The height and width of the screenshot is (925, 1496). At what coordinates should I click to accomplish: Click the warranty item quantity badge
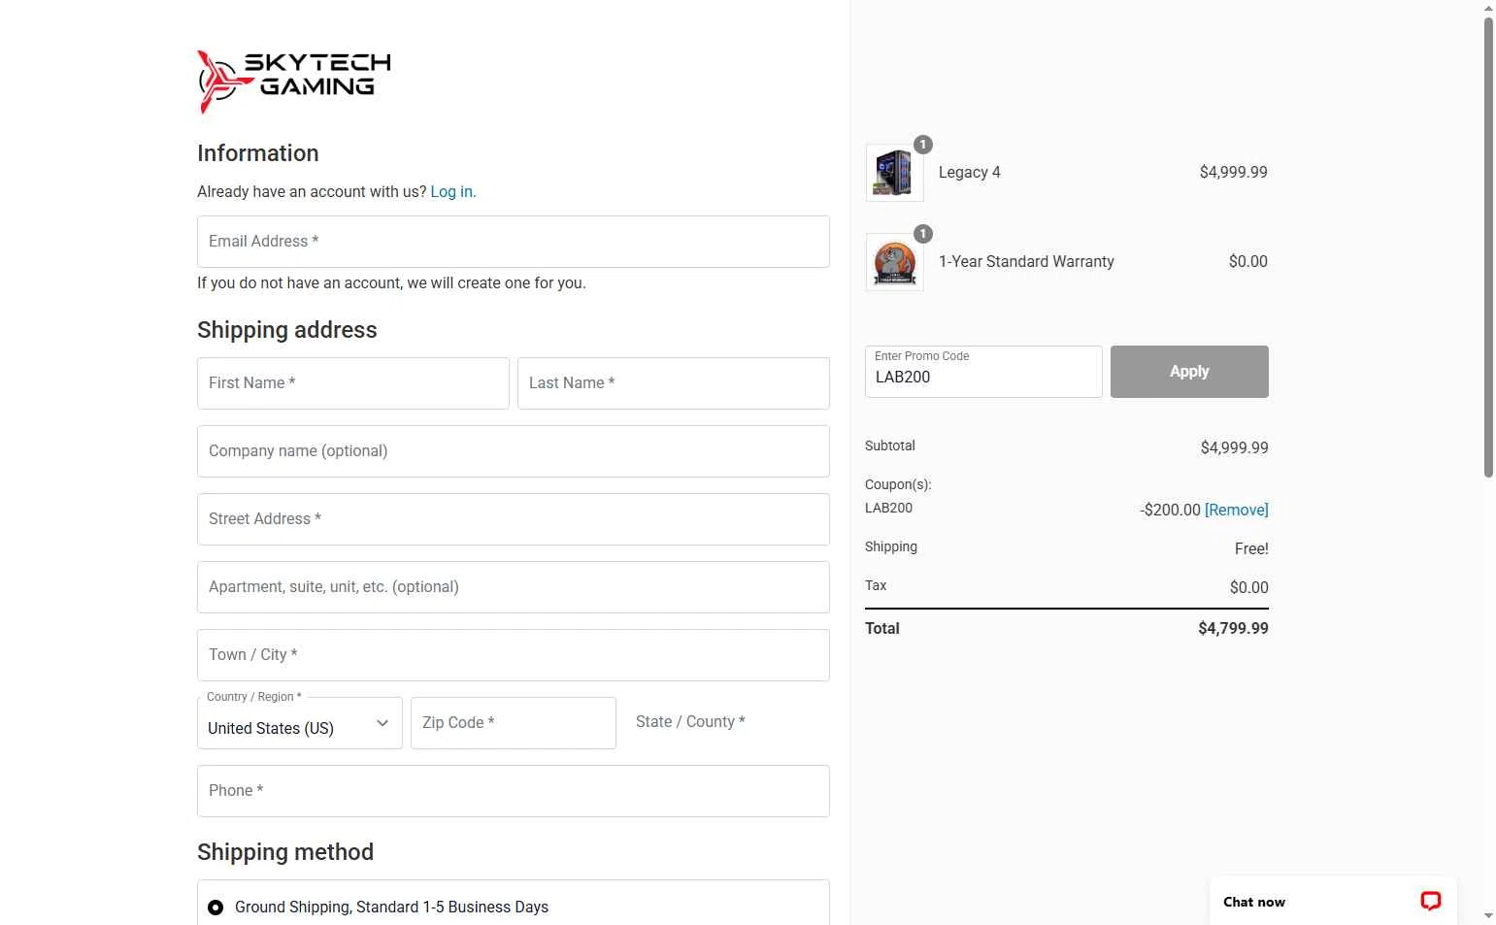pos(923,234)
